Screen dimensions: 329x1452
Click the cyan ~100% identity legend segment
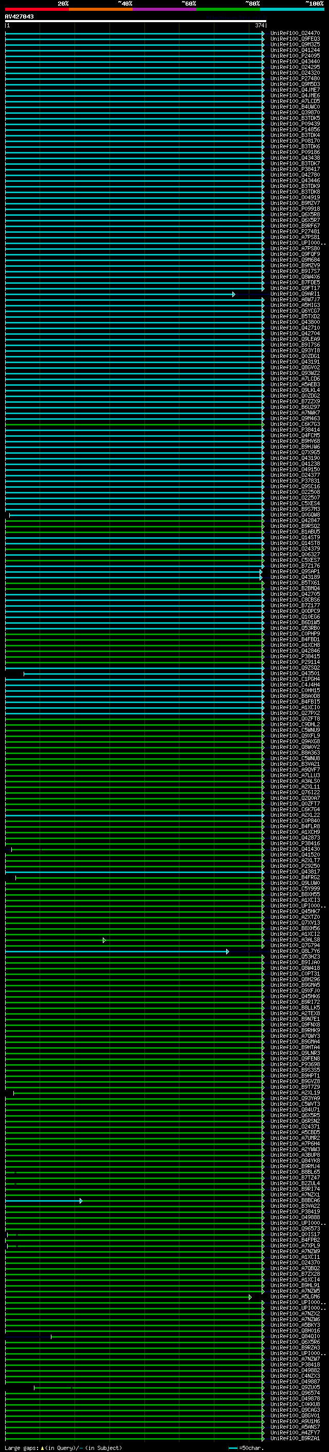pos(292,9)
